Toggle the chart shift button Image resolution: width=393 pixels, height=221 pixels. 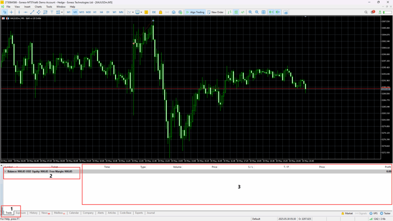point(279,12)
